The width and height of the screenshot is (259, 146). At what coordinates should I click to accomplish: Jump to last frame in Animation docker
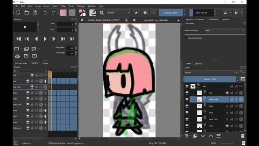(x=72, y=39)
